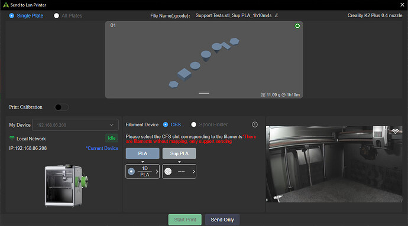This screenshot has height=226, width=408.
Task: Open the My Device IP dropdown
Action: click(75, 125)
